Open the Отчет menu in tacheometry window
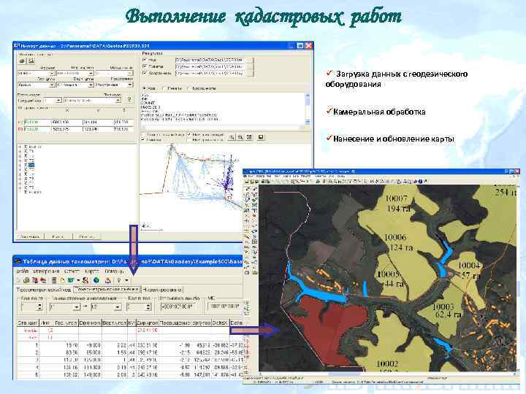This screenshot has height=394, width=526. pyautogui.click(x=72, y=271)
